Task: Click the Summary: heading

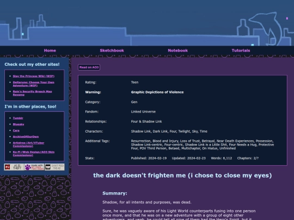Action: (115, 193)
